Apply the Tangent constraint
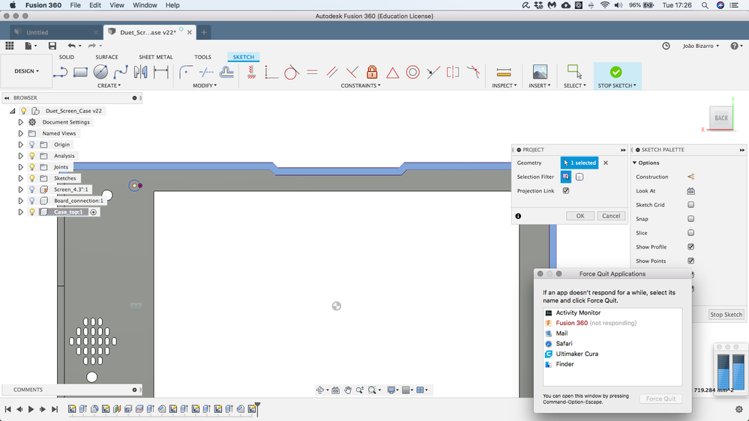 tap(292, 72)
